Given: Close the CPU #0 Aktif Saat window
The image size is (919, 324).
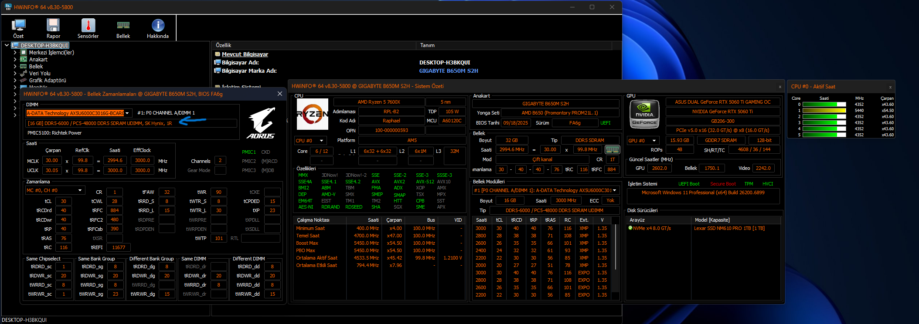Looking at the screenshot, I should pos(890,87).
